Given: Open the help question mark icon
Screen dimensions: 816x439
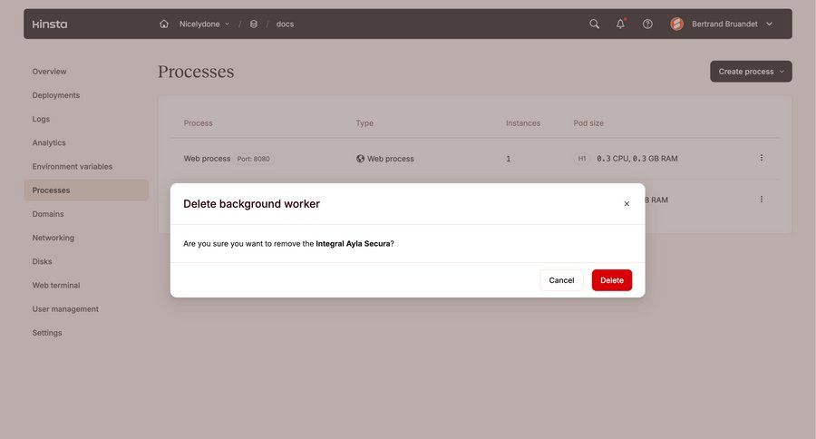Looking at the screenshot, I should (x=647, y=24).
